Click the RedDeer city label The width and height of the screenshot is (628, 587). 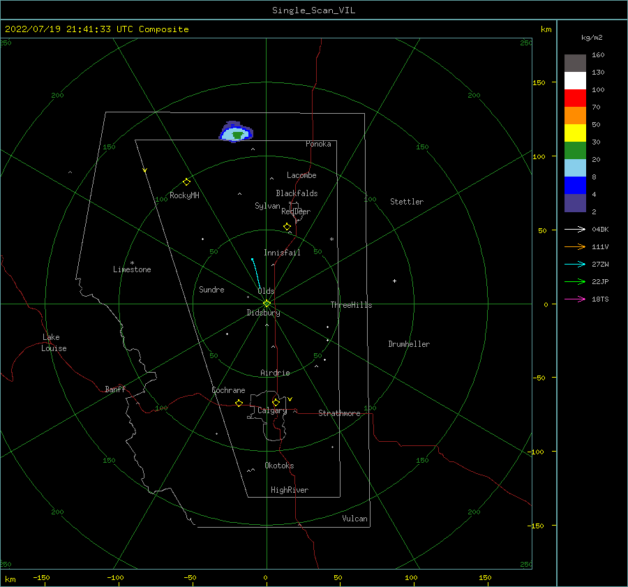click(296, 211)
